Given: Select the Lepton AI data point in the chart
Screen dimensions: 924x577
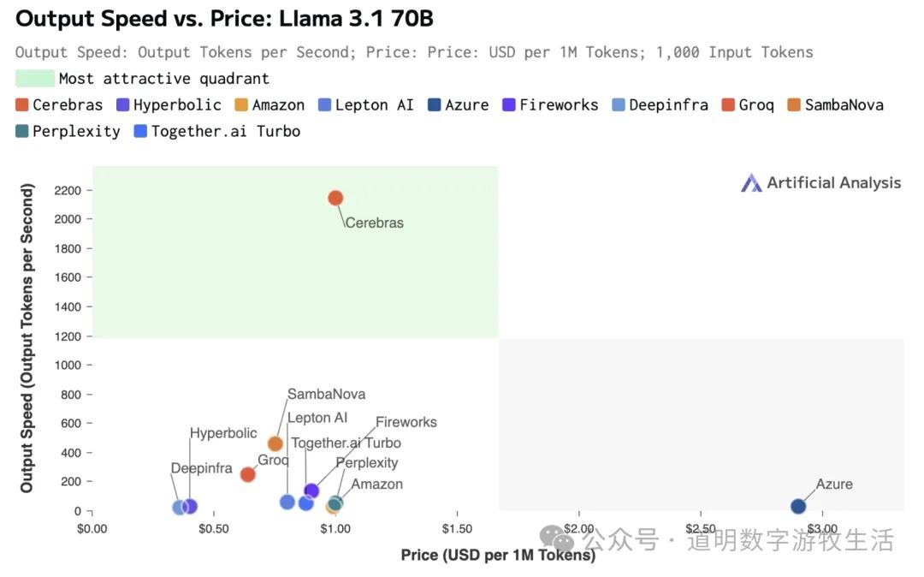Looking at the screenshot, I should coord(287,502).
